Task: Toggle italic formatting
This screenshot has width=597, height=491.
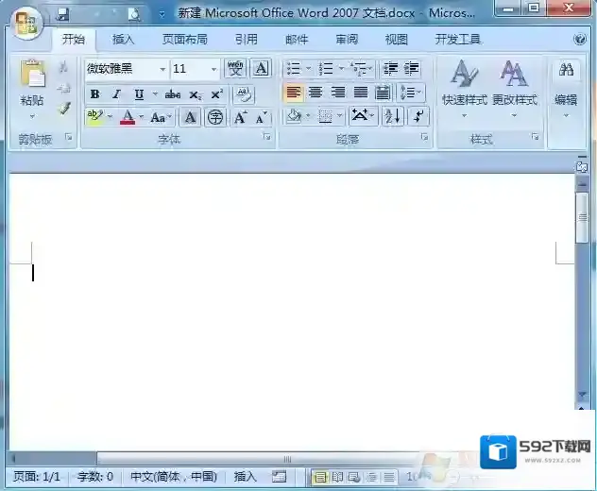Action: 117,94
